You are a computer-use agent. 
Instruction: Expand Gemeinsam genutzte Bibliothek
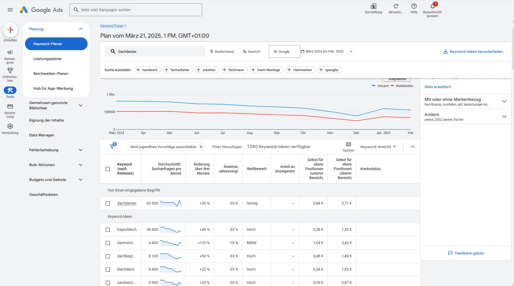point(81,105)
